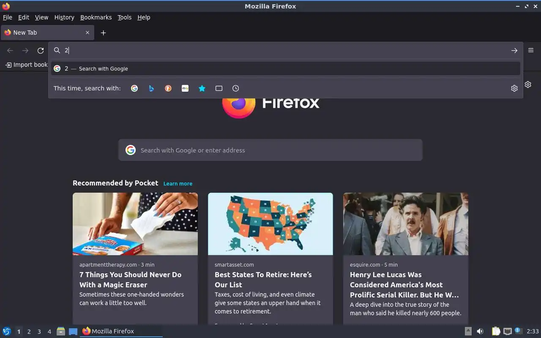Open the History menu
This screenshot has height=338, width=541.
64,17
